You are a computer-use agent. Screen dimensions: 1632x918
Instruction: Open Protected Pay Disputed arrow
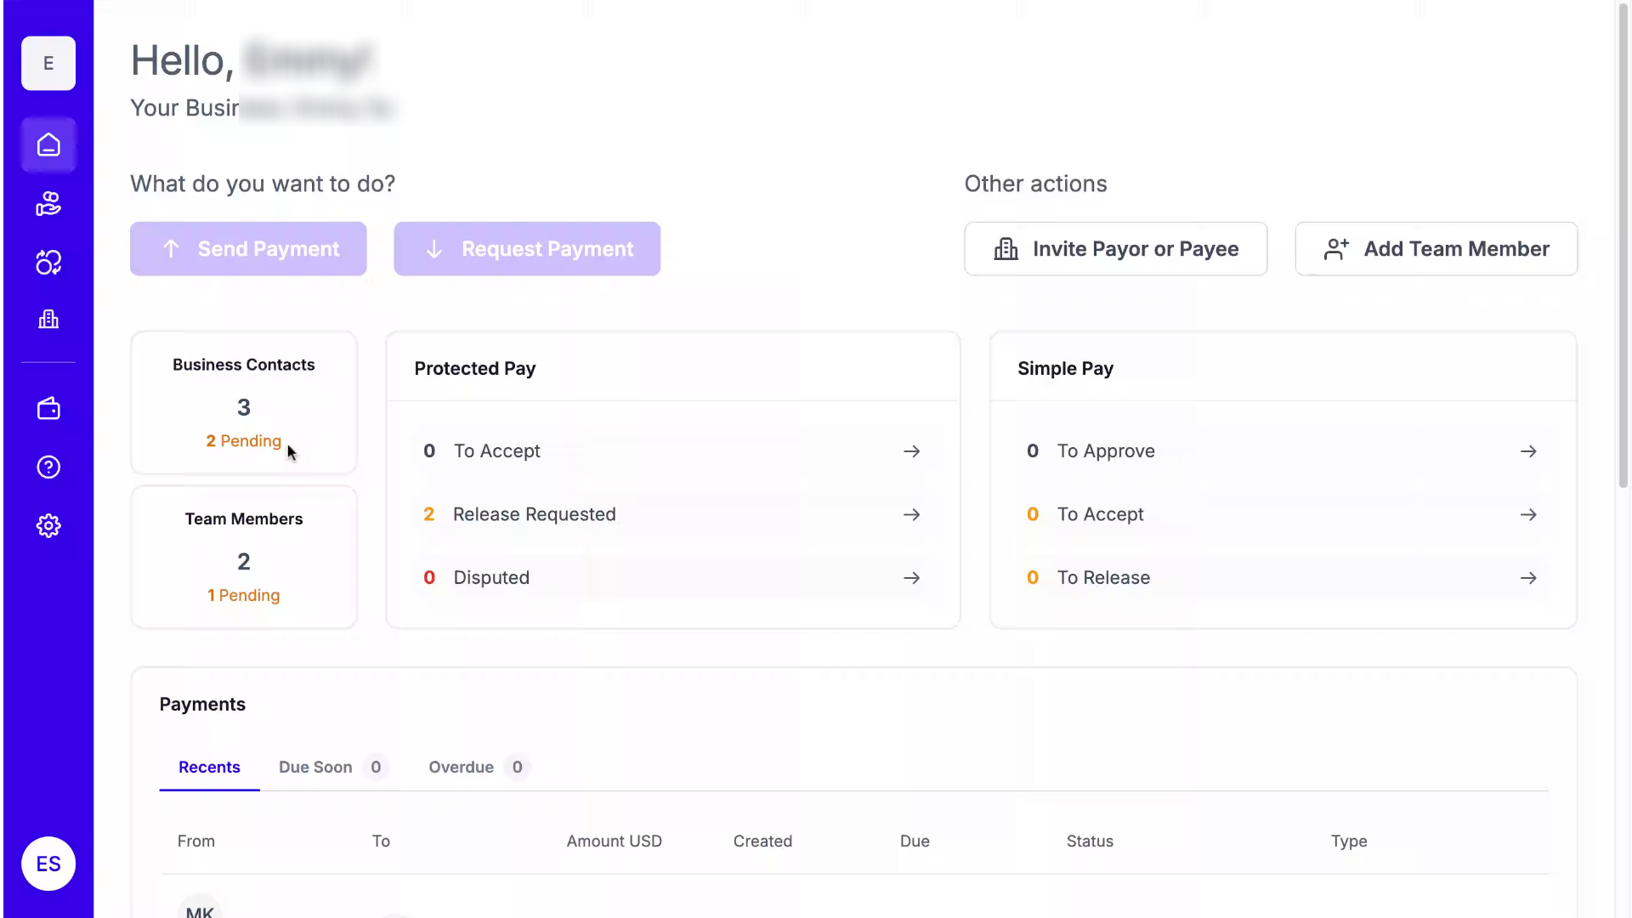pos(911,578)
